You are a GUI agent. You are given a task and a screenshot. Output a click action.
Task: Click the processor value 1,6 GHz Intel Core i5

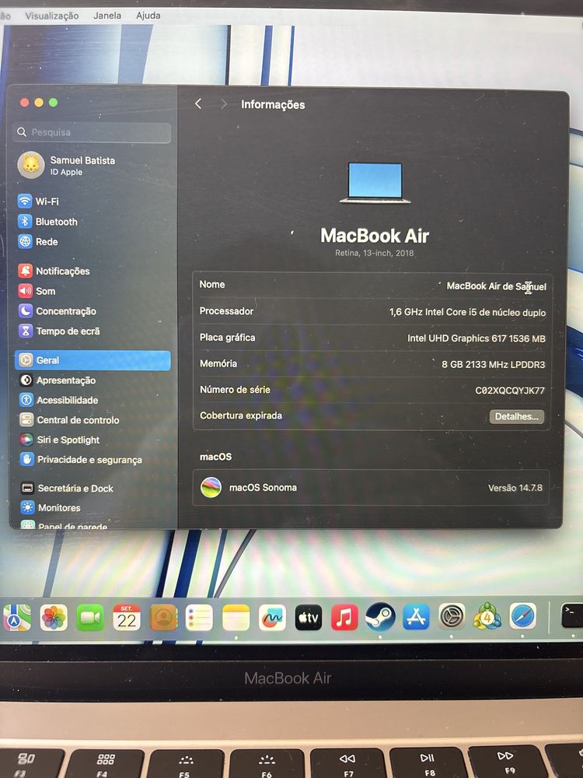[467, 312]
